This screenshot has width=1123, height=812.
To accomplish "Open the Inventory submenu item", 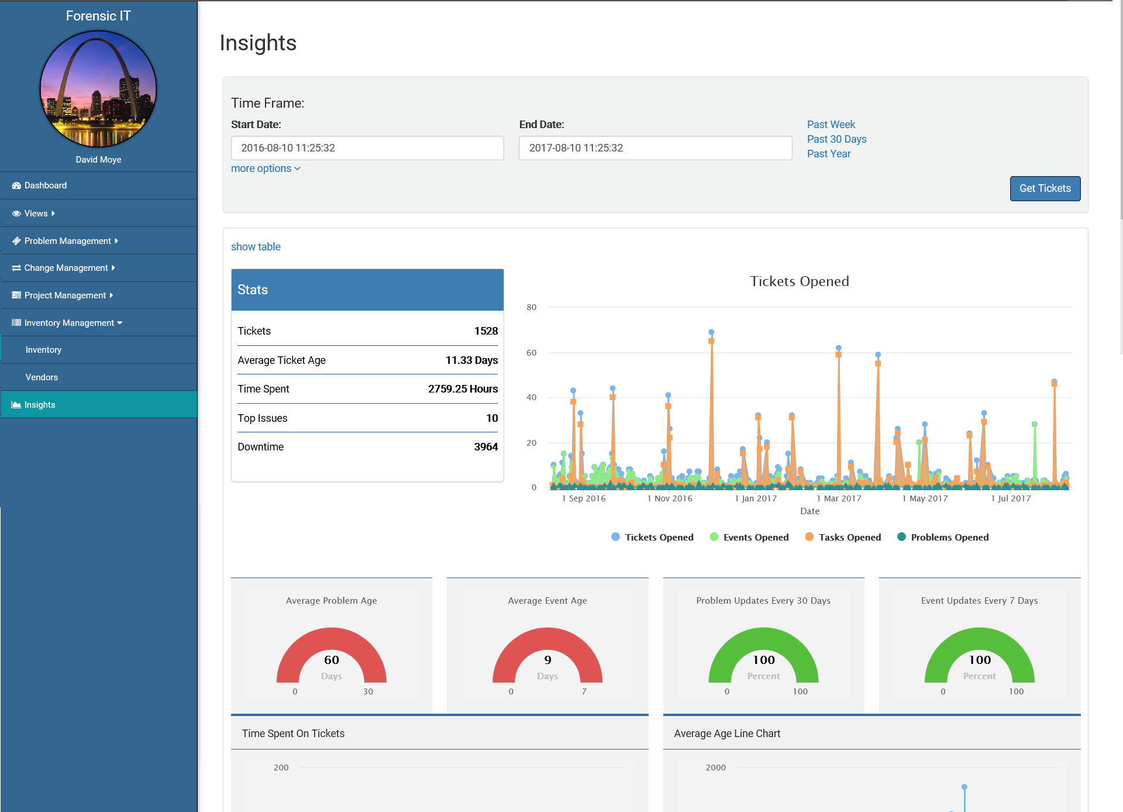I will click(43, 350).
